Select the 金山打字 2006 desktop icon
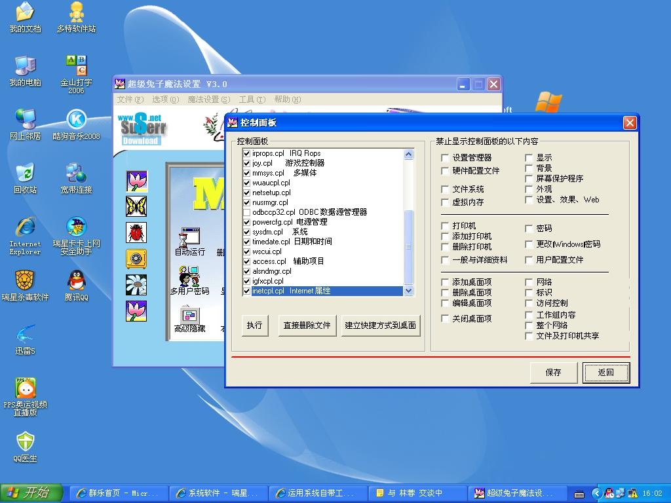The image size is (671, 503). pos(76,75)
